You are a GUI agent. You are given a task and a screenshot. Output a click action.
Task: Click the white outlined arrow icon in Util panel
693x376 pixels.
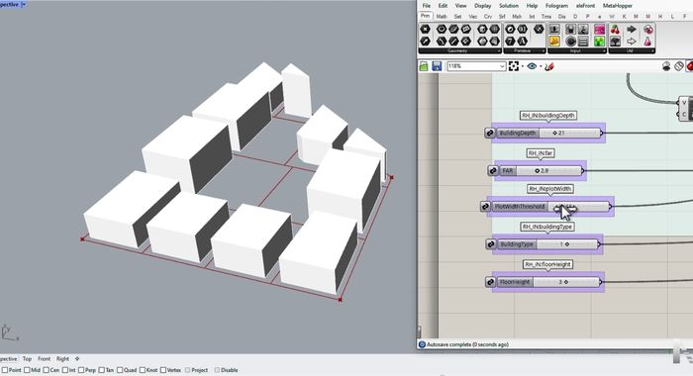(632, 42)
